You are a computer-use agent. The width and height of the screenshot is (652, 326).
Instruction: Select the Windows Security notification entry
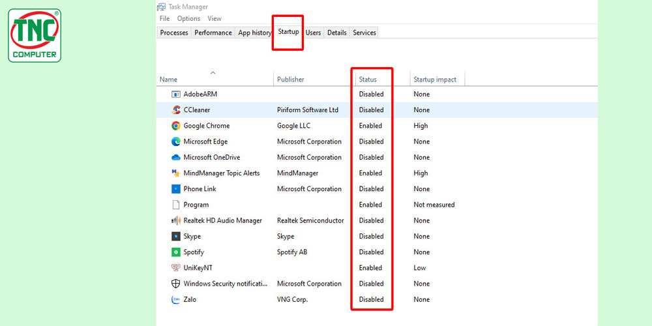(226, 284)
